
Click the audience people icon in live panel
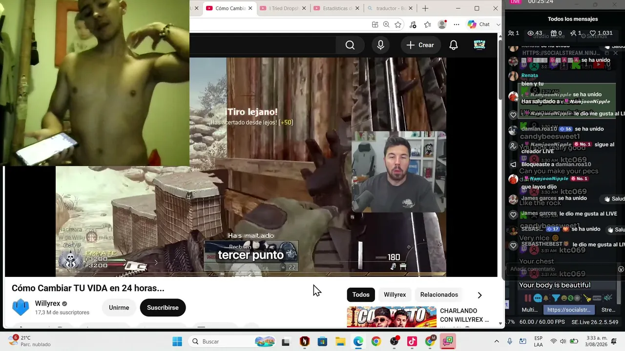[x=514, y=33]
